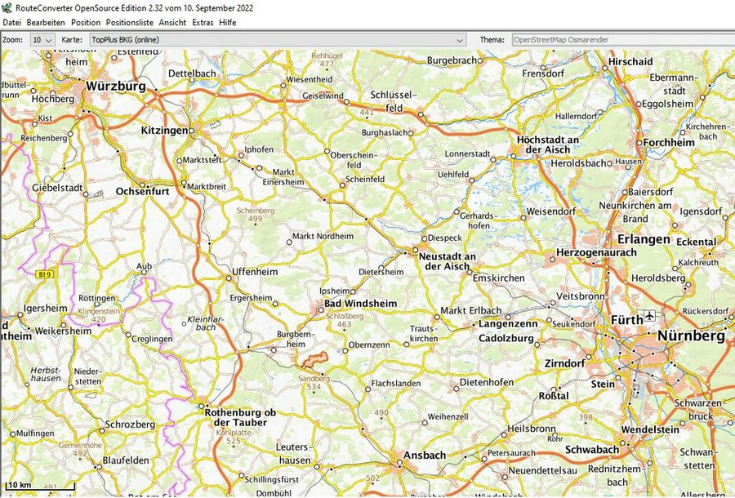Pick Bad Windsheim on the map
This screenshot has height=498, width=735.
click(x=360, y=304)
